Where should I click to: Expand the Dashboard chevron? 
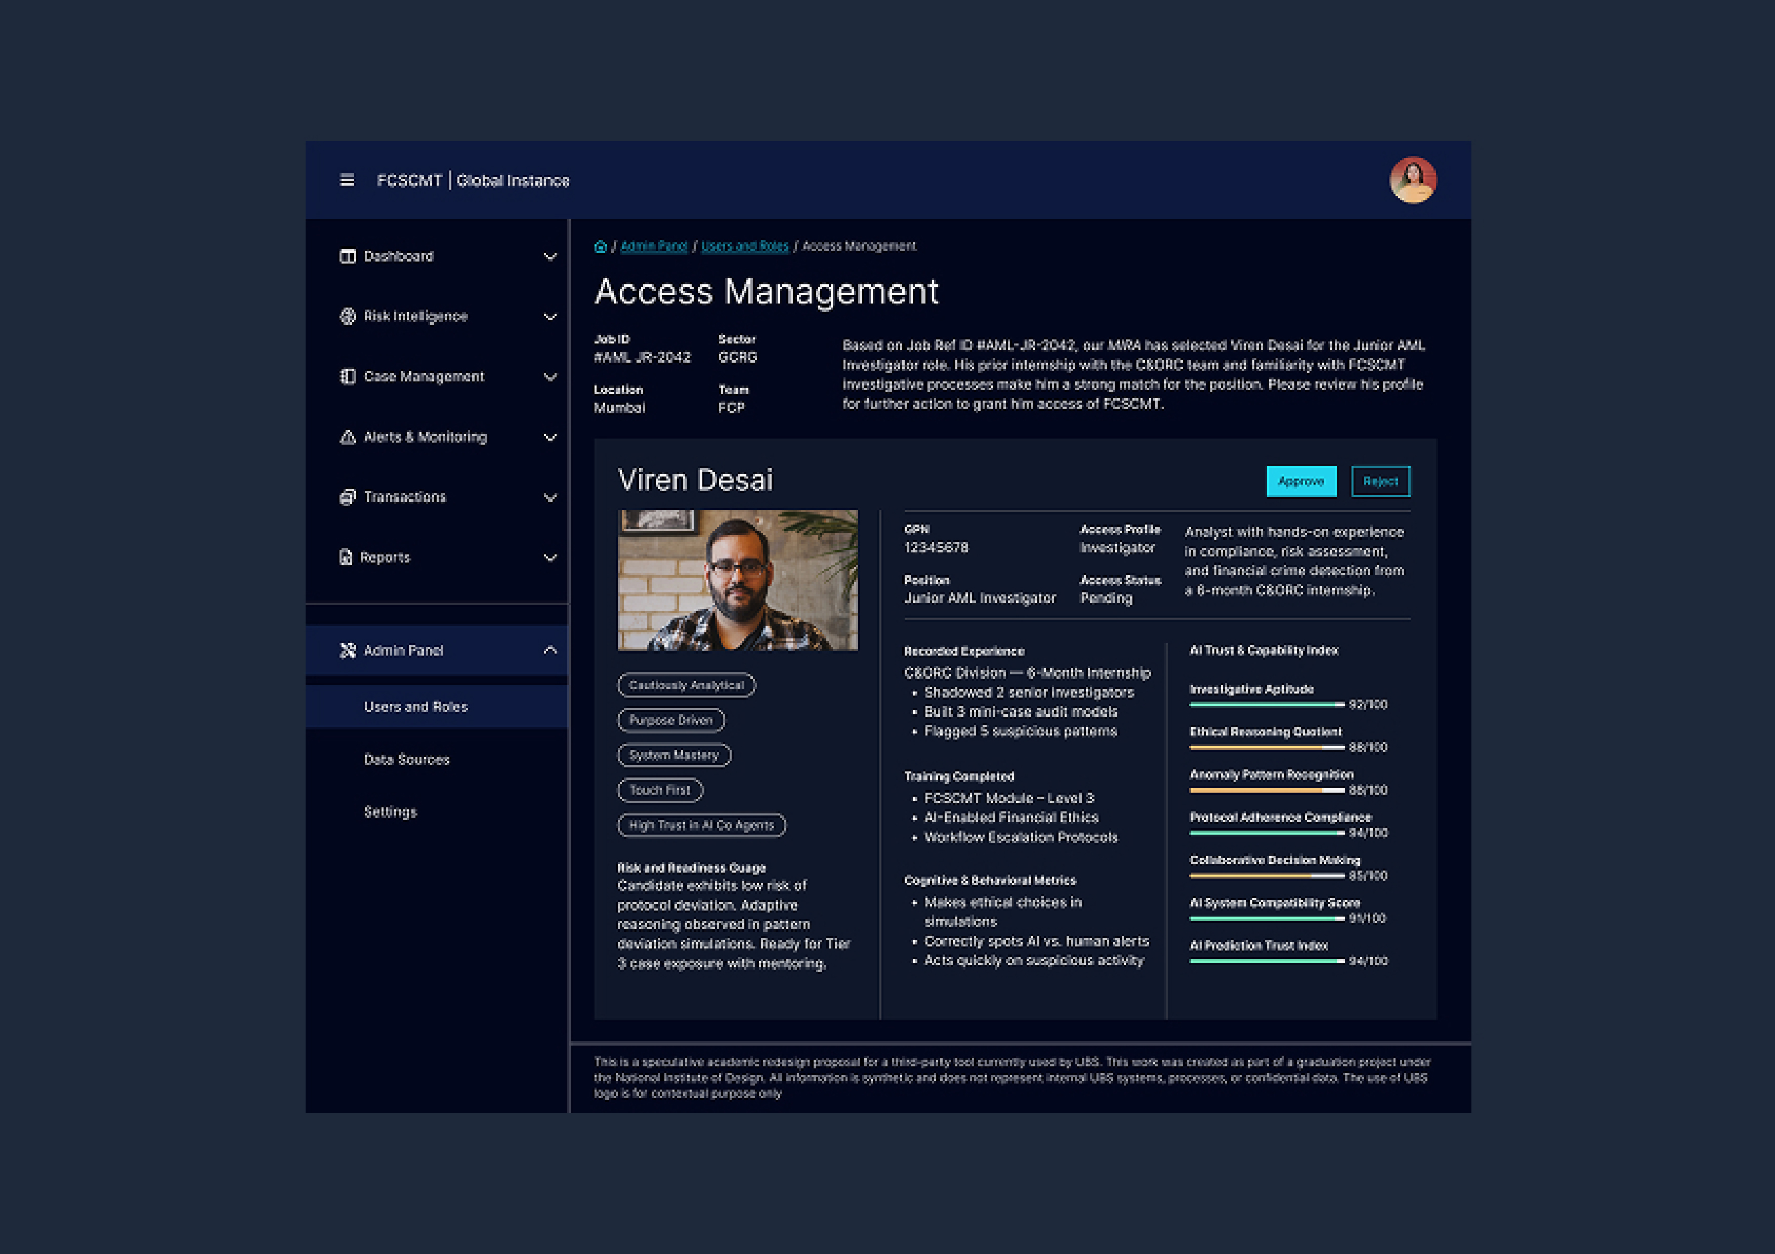coord(550,256)
